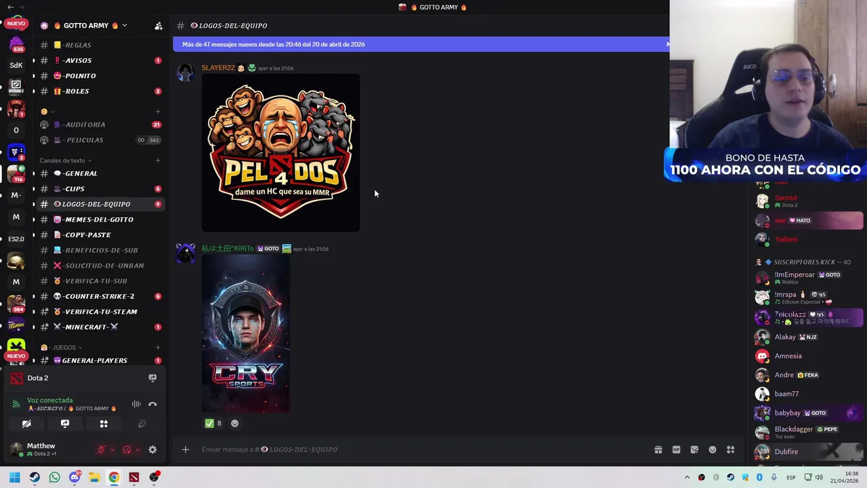Enlarge the PELADOS logo image

pyautogui.click(x=281, y=152)
